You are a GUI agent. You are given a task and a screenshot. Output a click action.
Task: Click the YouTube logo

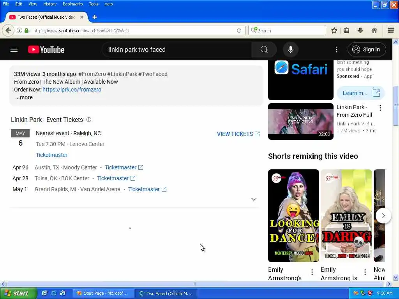46,49
